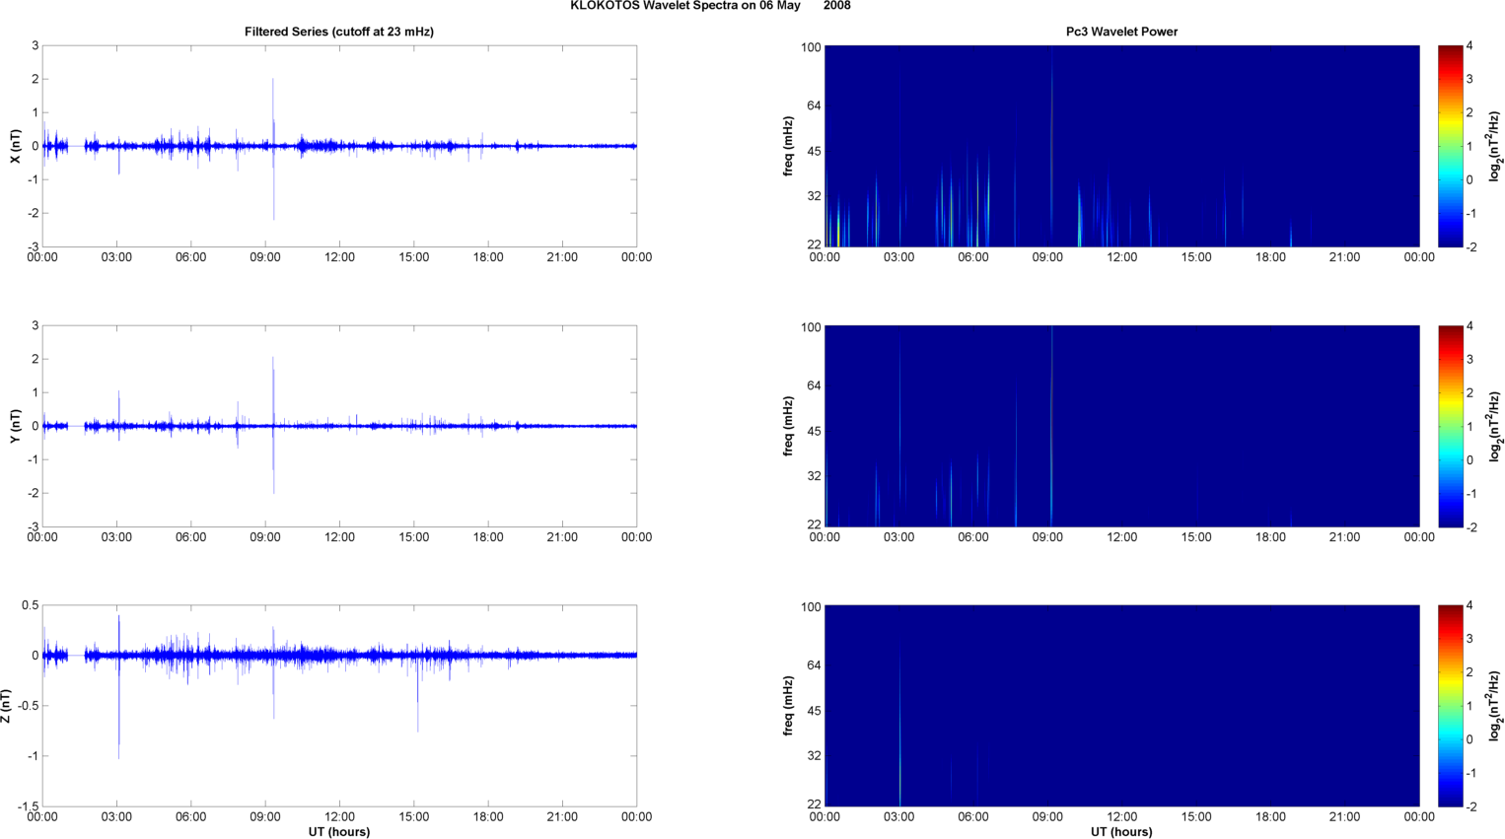Click the UT (hours) label under Z plot
Image resolution: width=1505 pixels, height=839 pixels.
point(339,832)
